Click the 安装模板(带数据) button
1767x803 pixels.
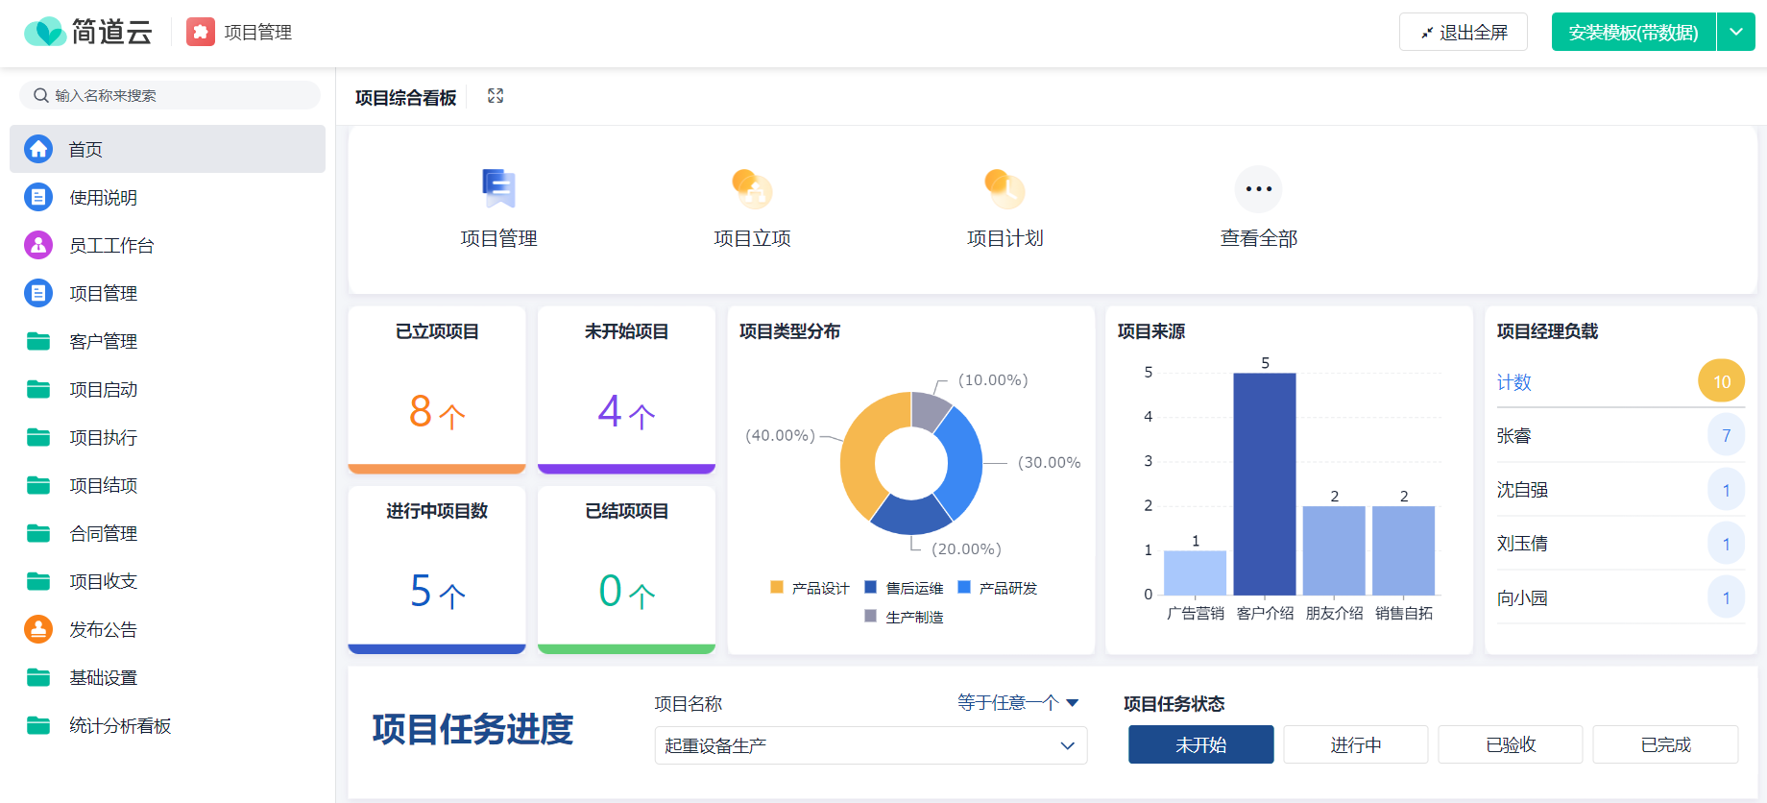coord(1634,32)
